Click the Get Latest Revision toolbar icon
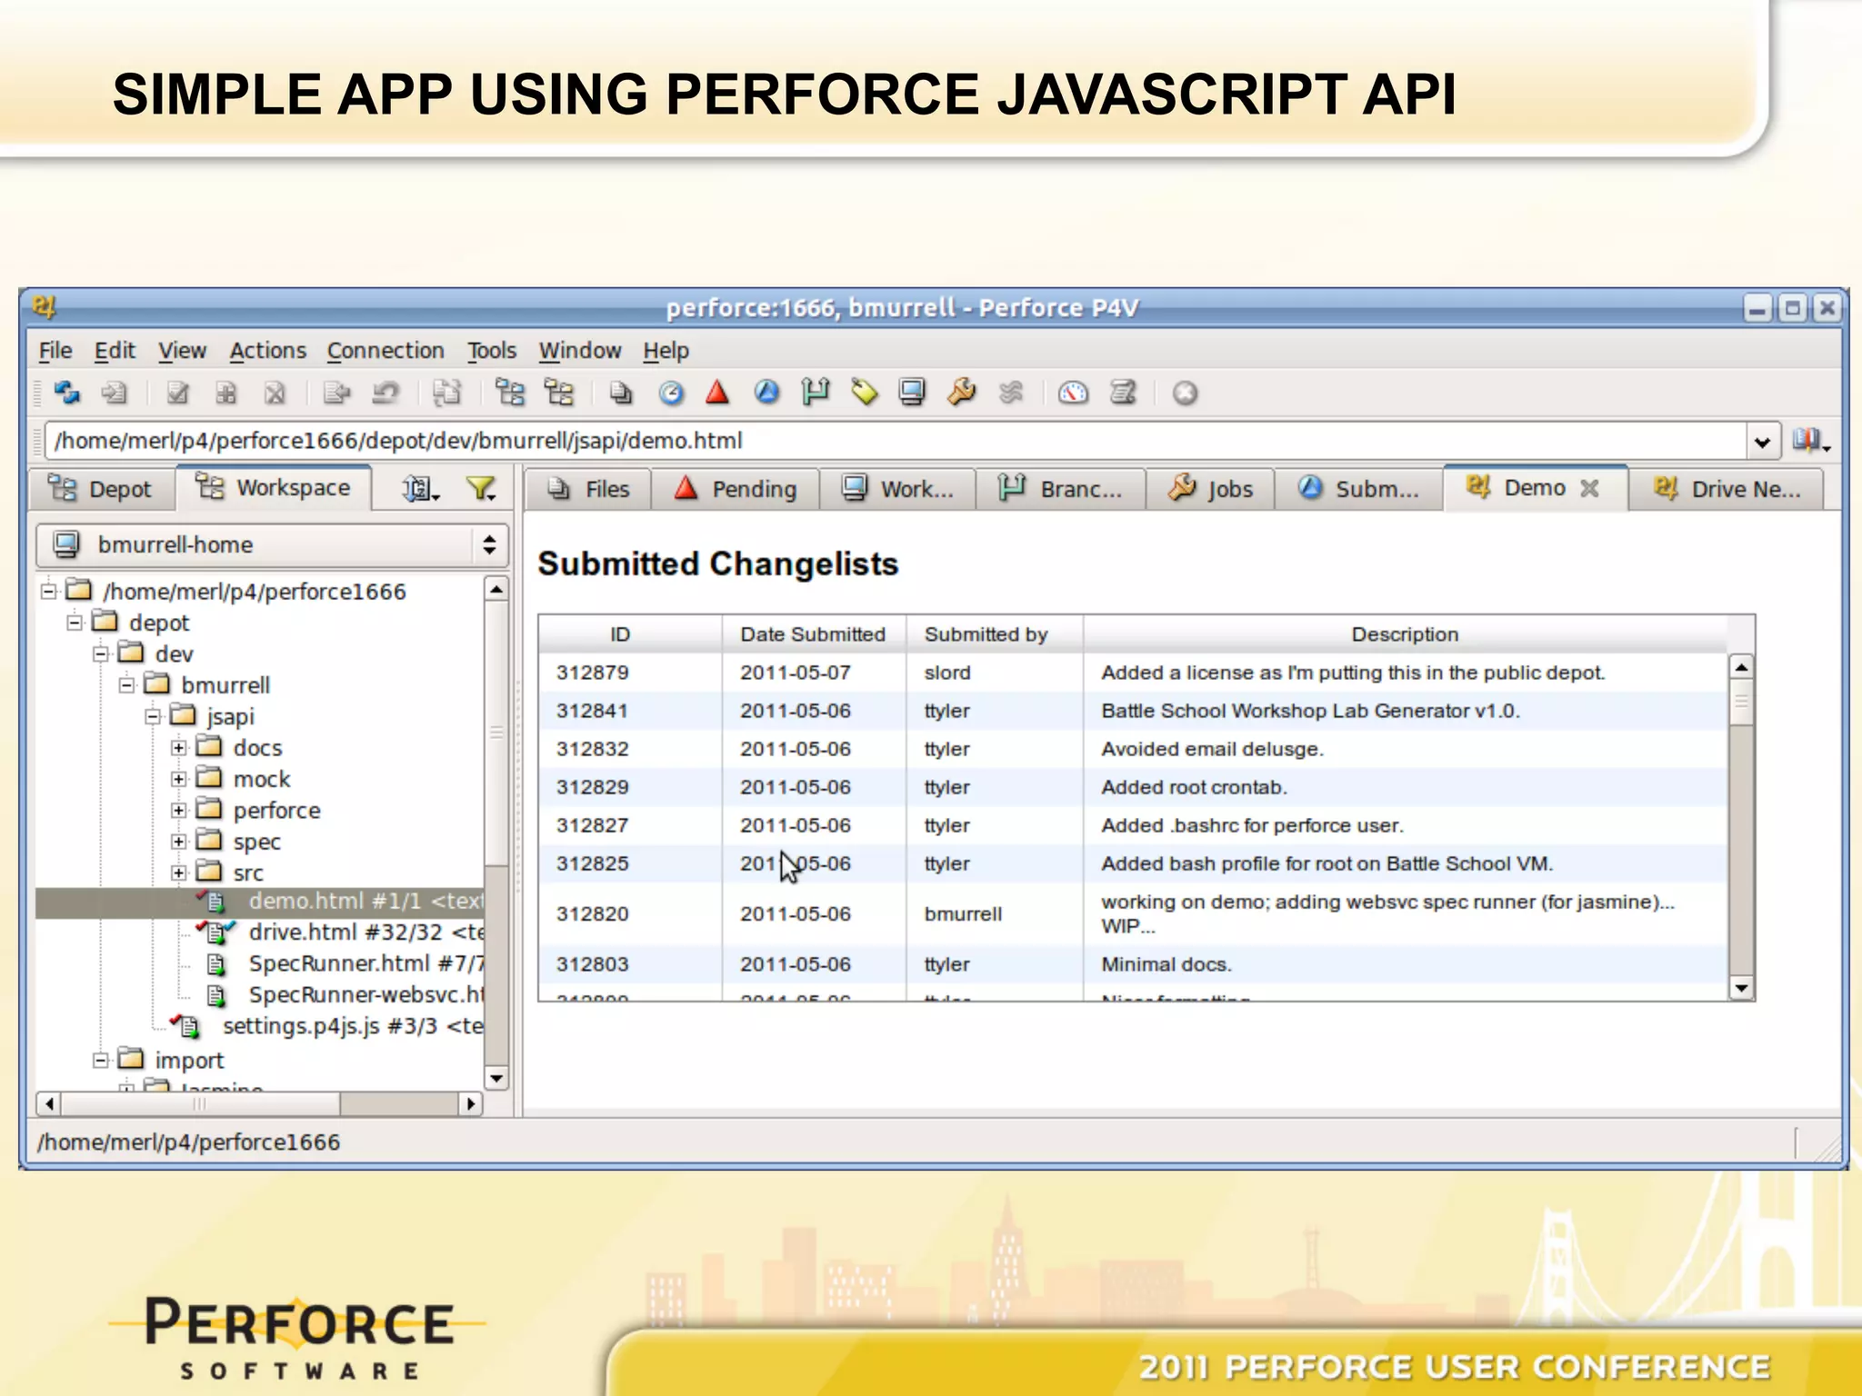Screen dimensions: 1862x1396 pyautogui.click(x=115, y=393)
